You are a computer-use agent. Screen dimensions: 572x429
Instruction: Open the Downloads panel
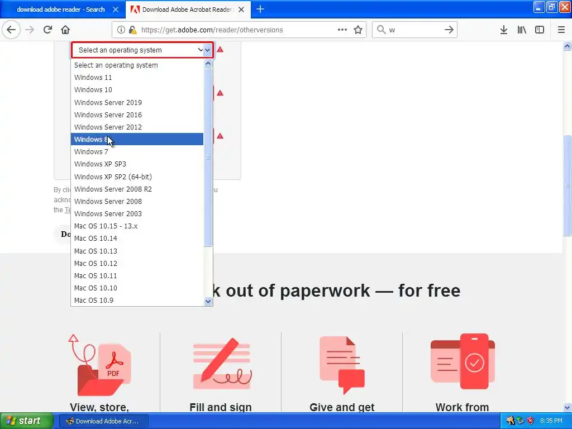click(504, 30)
